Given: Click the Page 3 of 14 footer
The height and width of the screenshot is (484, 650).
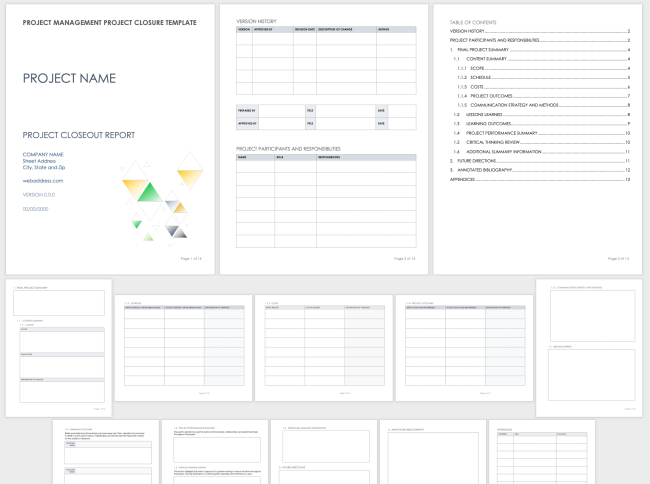Looking at the screenshot, I should [618, 258].
